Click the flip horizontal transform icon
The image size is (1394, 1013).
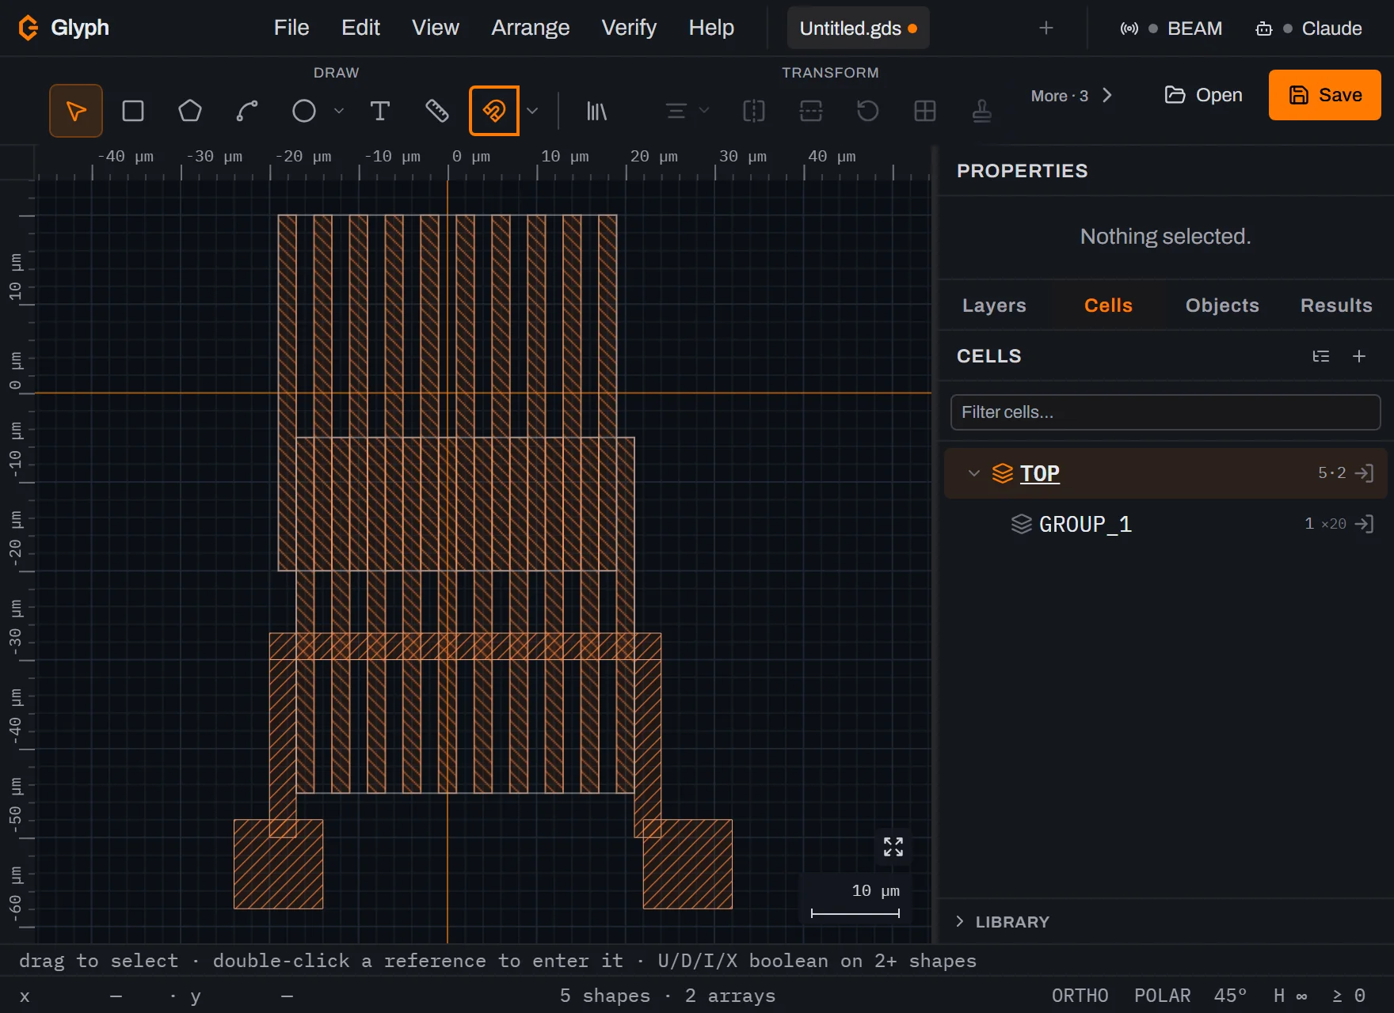pos(754,111)
